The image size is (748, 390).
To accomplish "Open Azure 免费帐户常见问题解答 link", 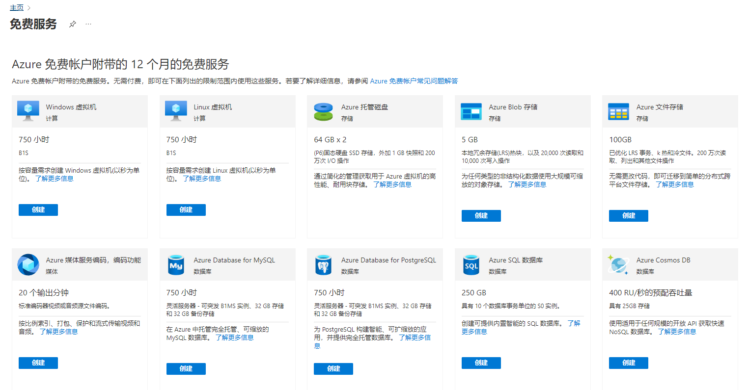I will [414, 81].
